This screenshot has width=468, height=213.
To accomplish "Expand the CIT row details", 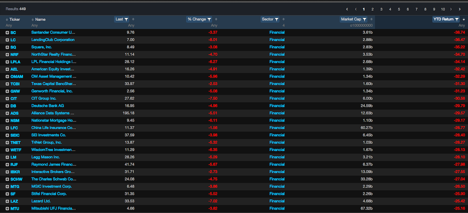I will (7, 98).
